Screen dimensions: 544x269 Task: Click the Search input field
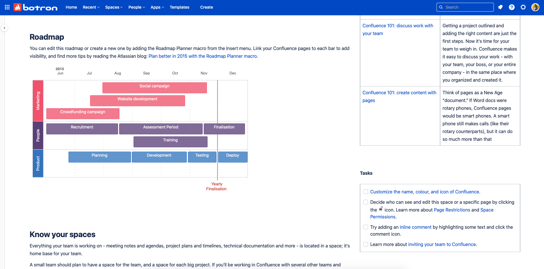point(465,7)
